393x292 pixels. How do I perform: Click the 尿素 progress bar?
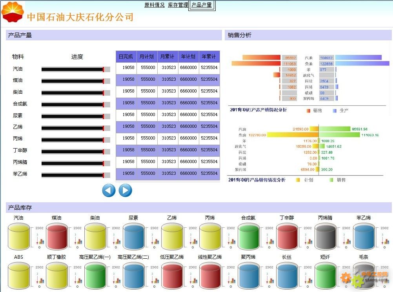(x=76, y=116)
